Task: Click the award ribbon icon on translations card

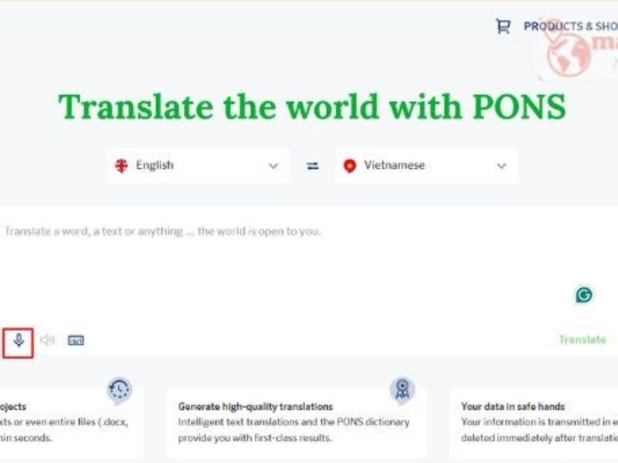Action: 402,390
